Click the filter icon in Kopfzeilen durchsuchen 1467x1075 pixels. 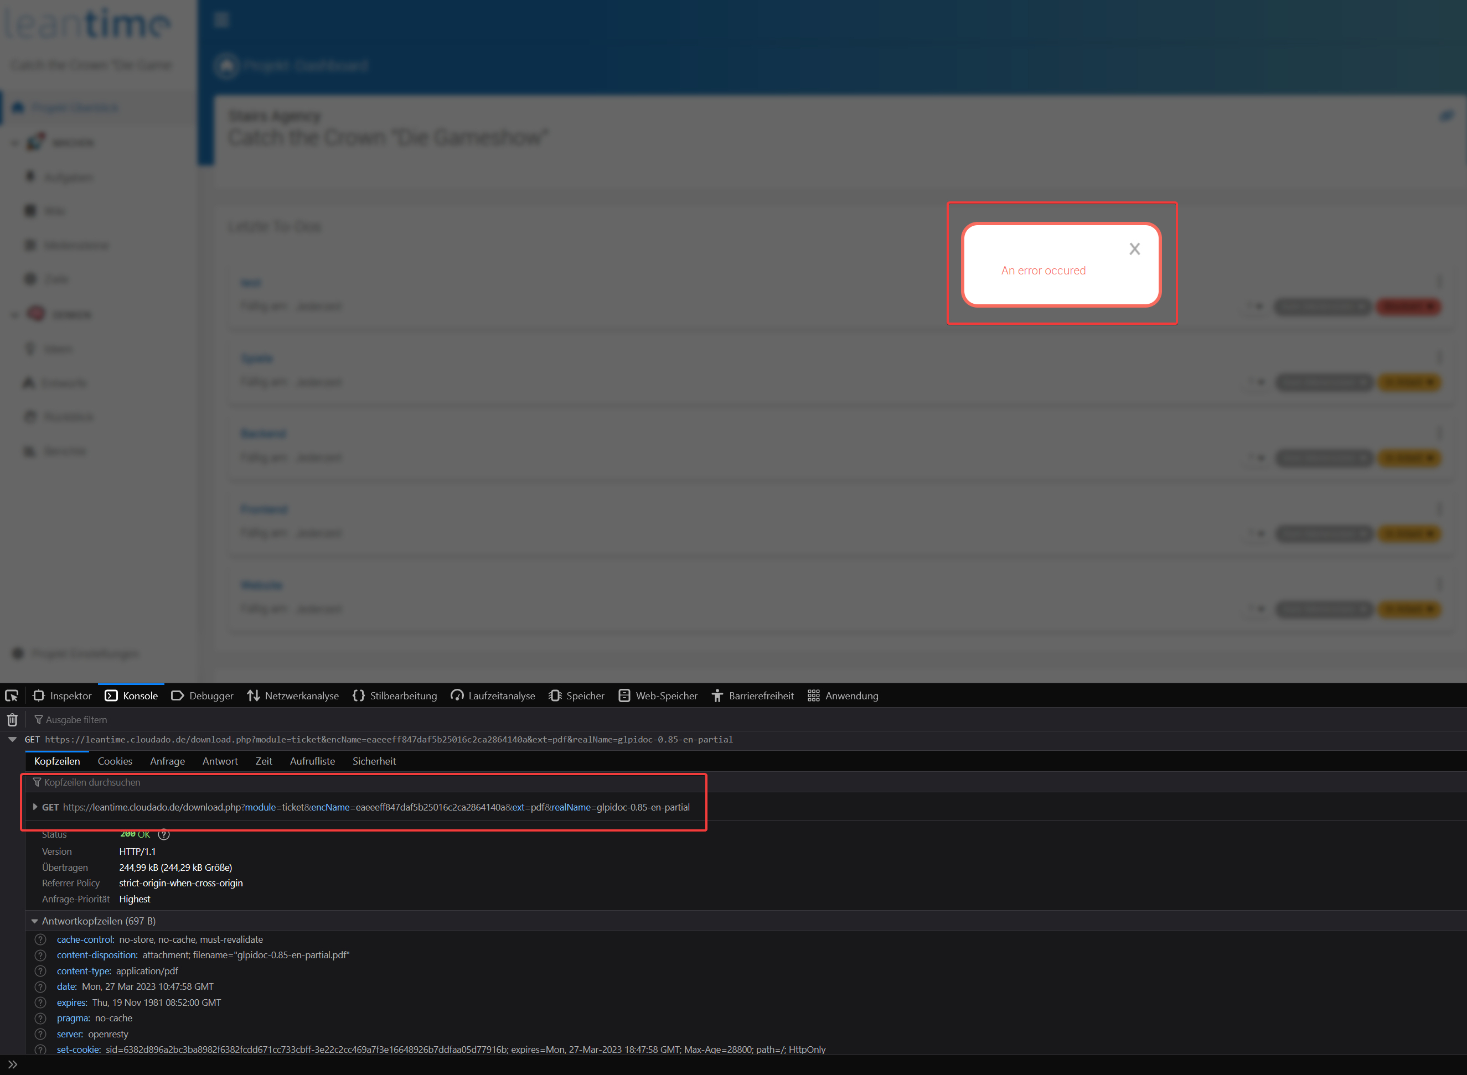click(37, 782)
